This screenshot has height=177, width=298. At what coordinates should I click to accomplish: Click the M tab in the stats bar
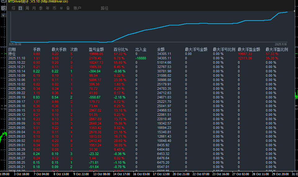click(x=61, y=8)
